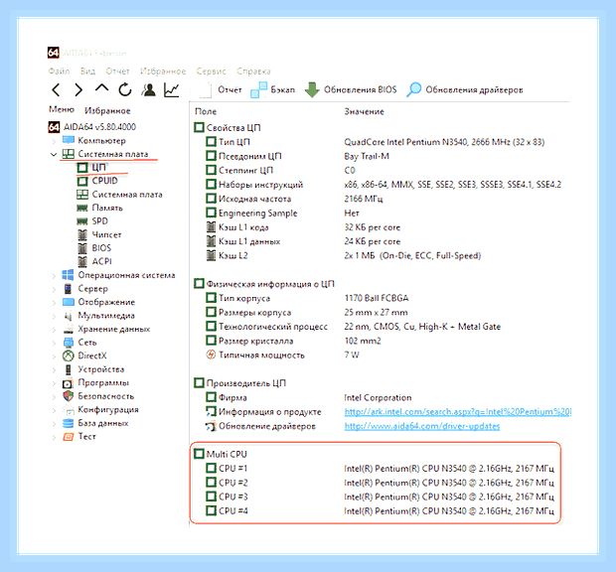Open the Избранное menu in the menu bar
Viewport: 616px width, 572px height.
pyautogui.click(x=163, y=71)
